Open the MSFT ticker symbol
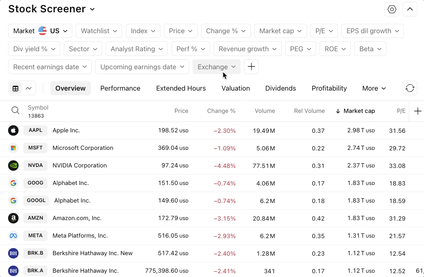424x277 pixels. click(x=36, y=148)
